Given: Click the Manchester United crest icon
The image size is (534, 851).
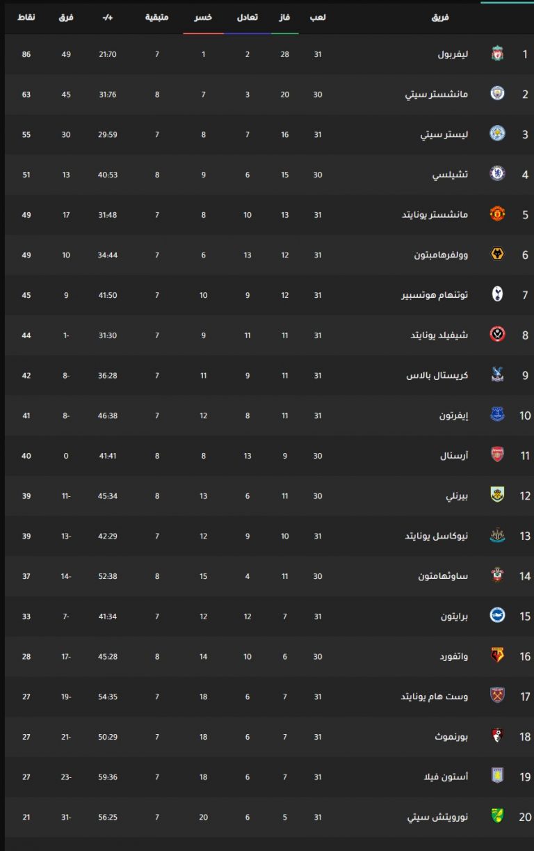Looking at the screenshot, I should click(497, 214).
